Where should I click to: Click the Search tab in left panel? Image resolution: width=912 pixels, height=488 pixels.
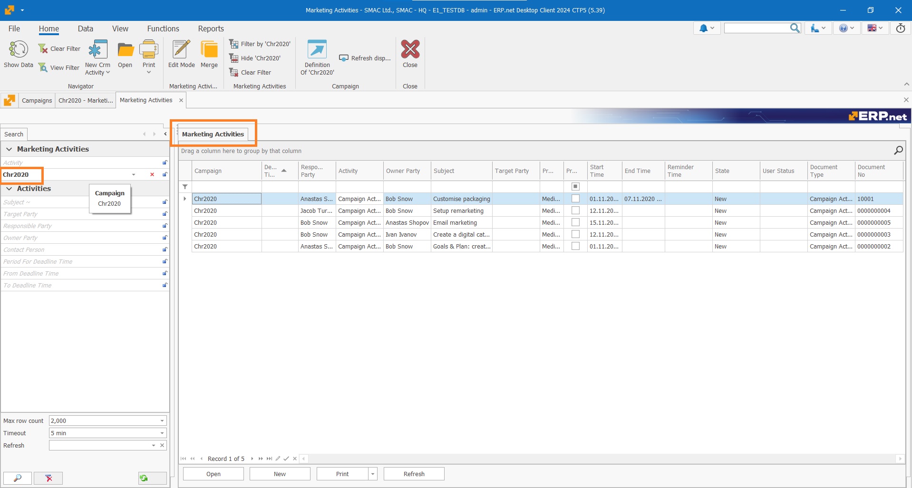[14, 134]
